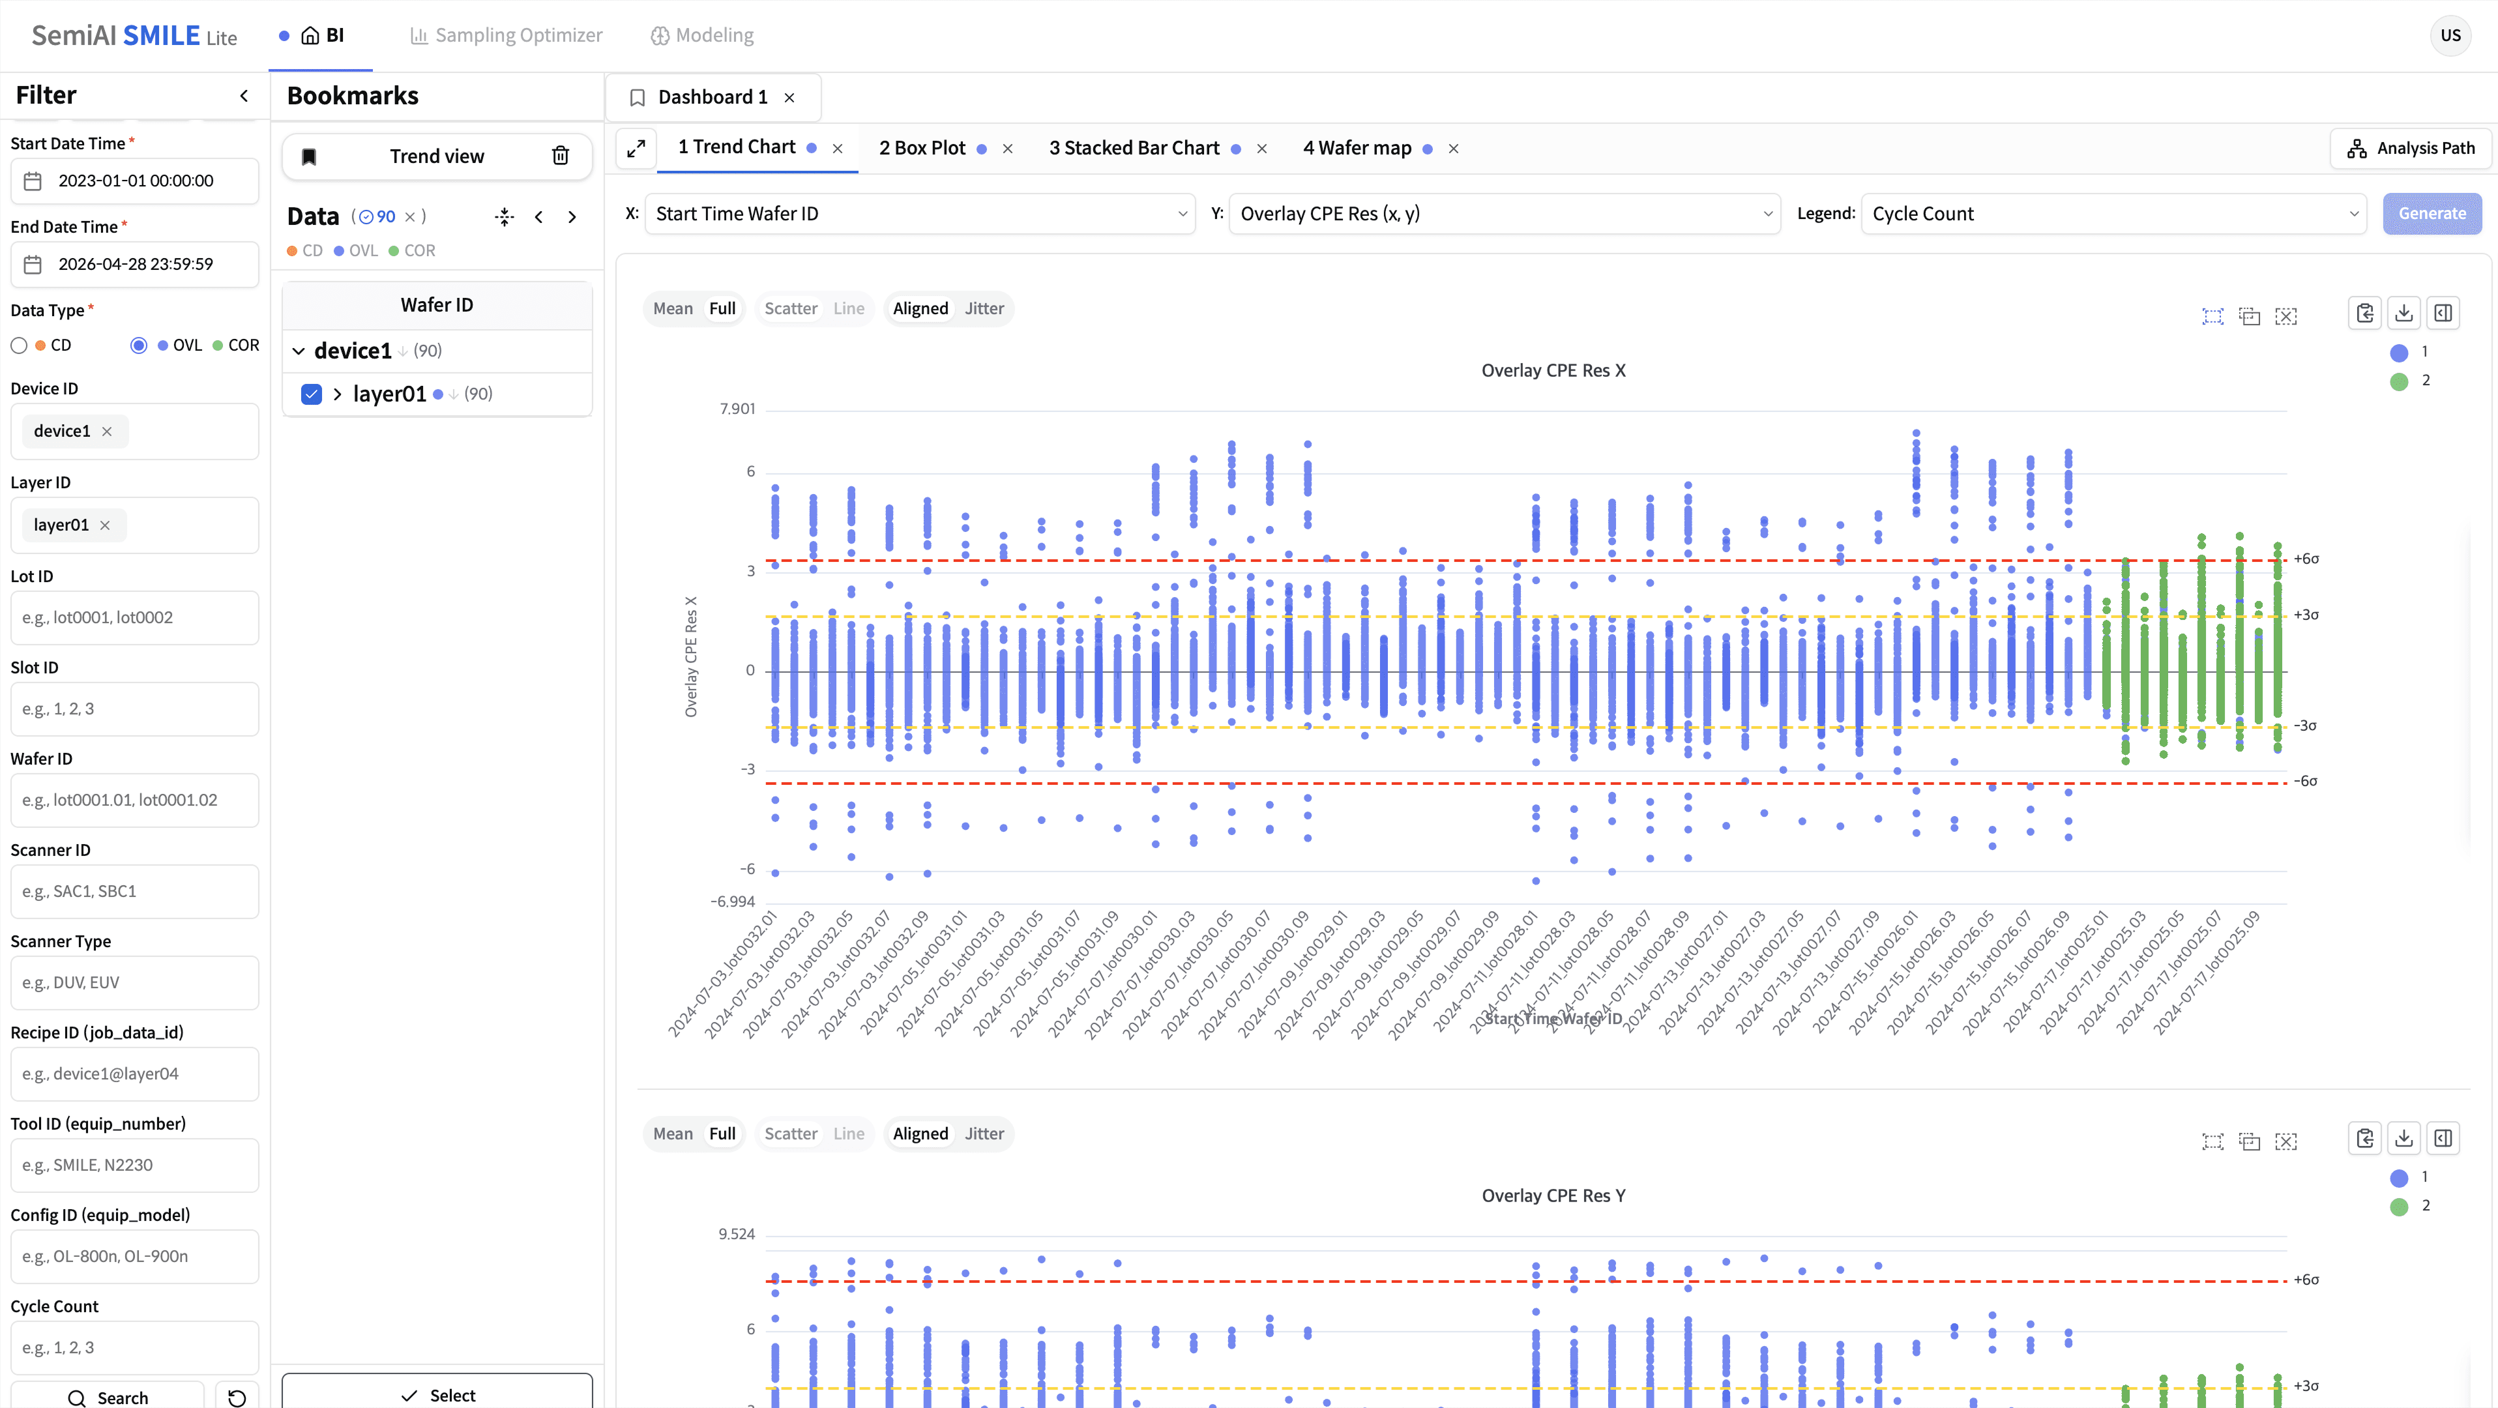2498x1408 pixels.
Task: Click the multi-select icon on Res X chart
Action: point(2250,316)
